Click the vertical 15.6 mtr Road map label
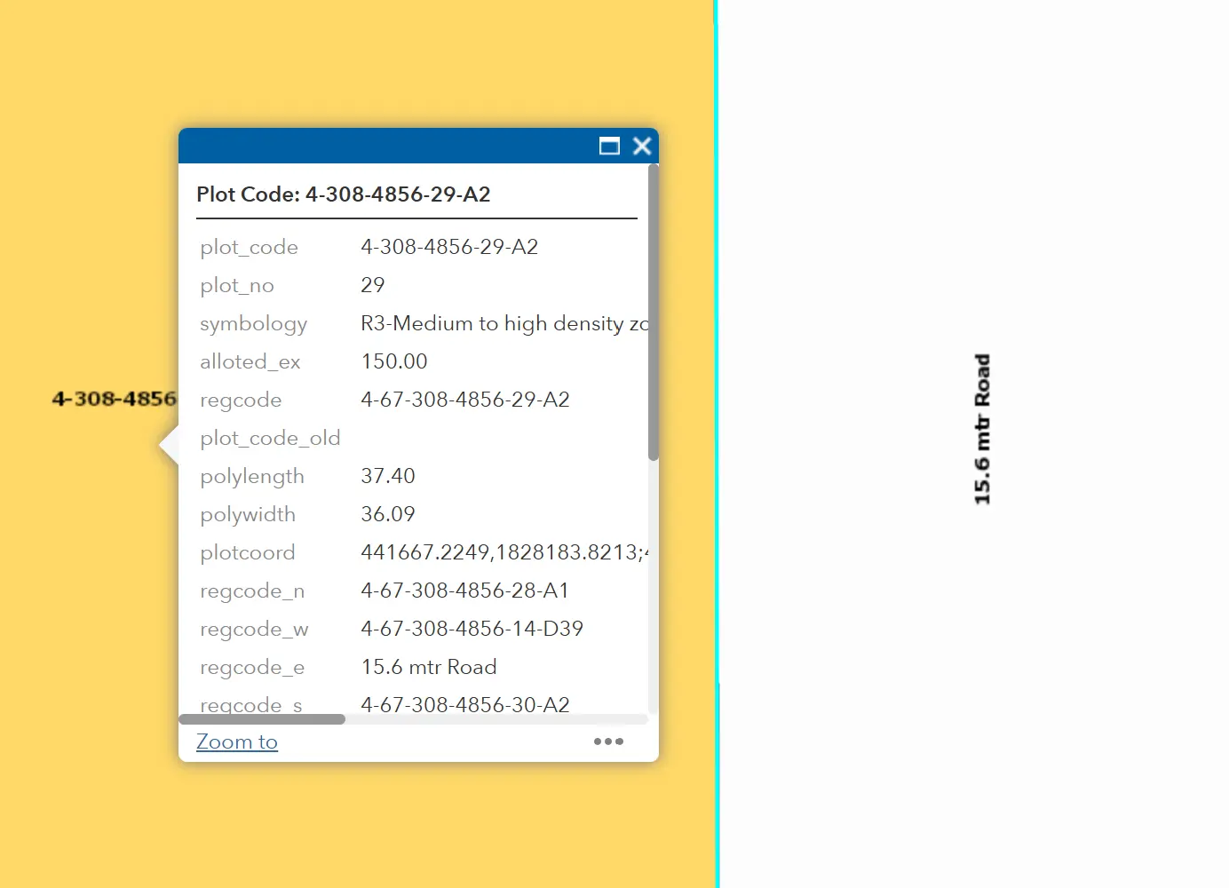Image resolution: width=1229 pixels, height=888 pixels. [982, 430]
